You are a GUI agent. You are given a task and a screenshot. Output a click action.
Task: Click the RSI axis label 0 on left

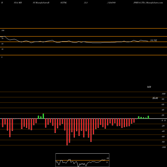2,57
